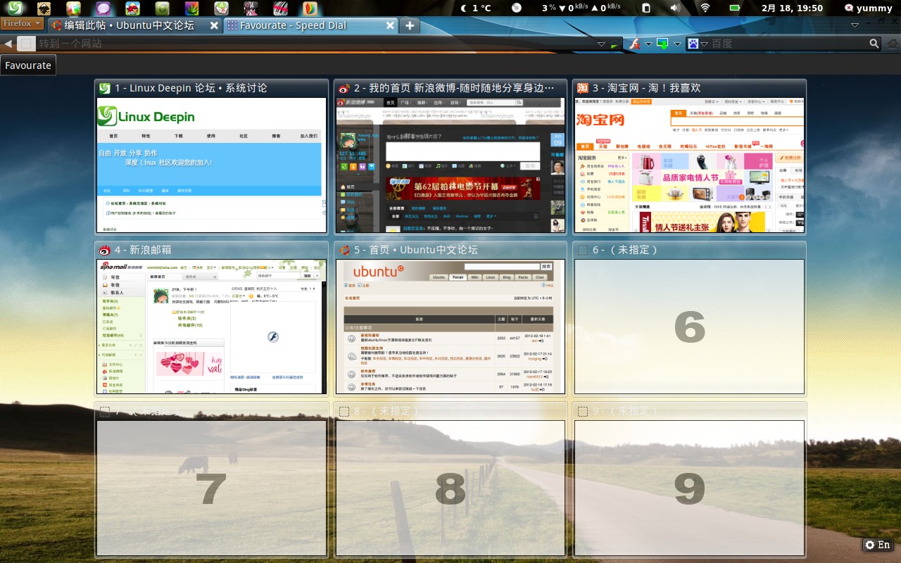Click the back navigation arrow
901x563 pixels.
[8, 44]
